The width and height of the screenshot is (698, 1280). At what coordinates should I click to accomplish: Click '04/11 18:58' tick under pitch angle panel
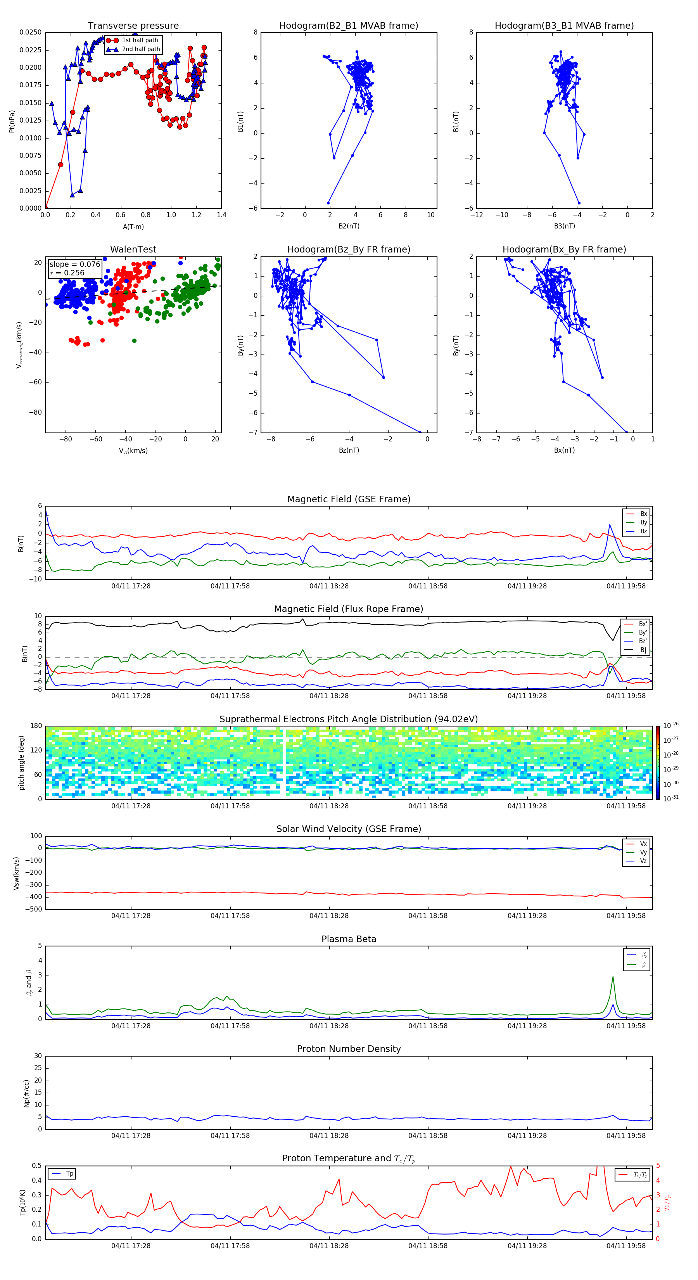coord(428,806)
